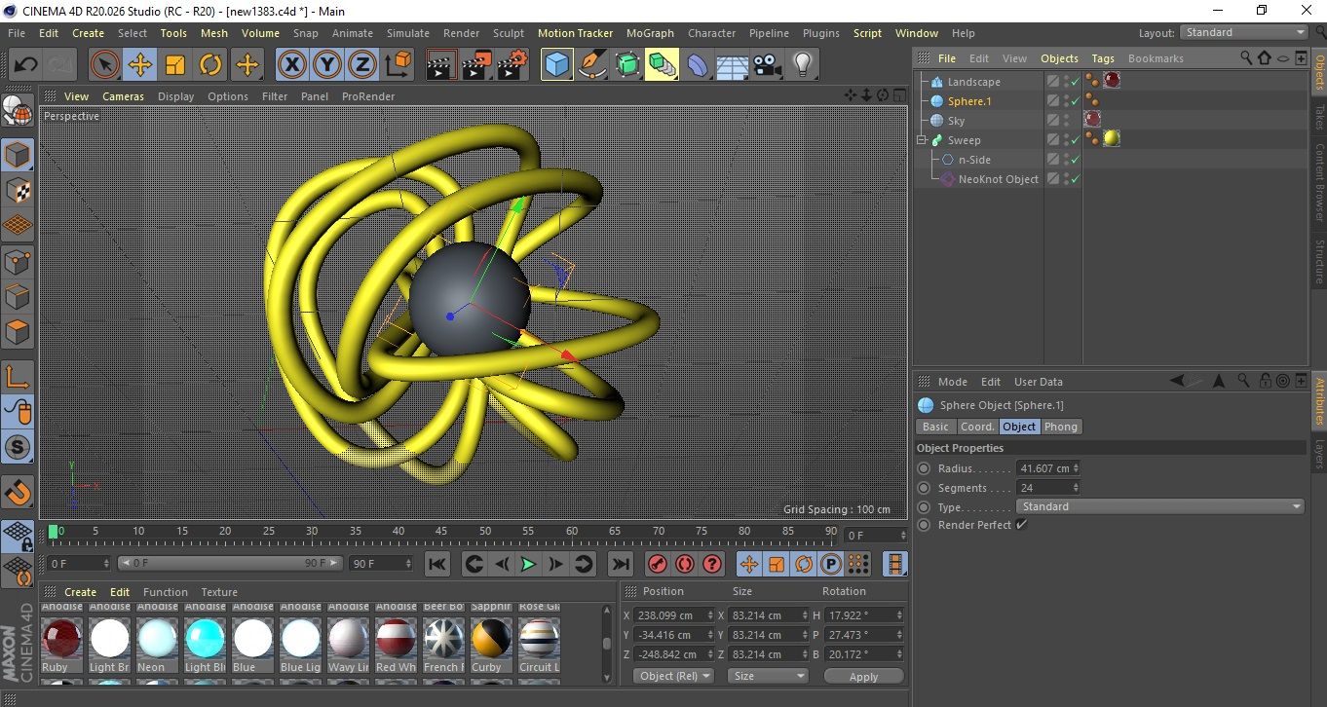This screenshot has width=1327, height=707.
Task: Switch to Phong tab
Action: 1061,427
